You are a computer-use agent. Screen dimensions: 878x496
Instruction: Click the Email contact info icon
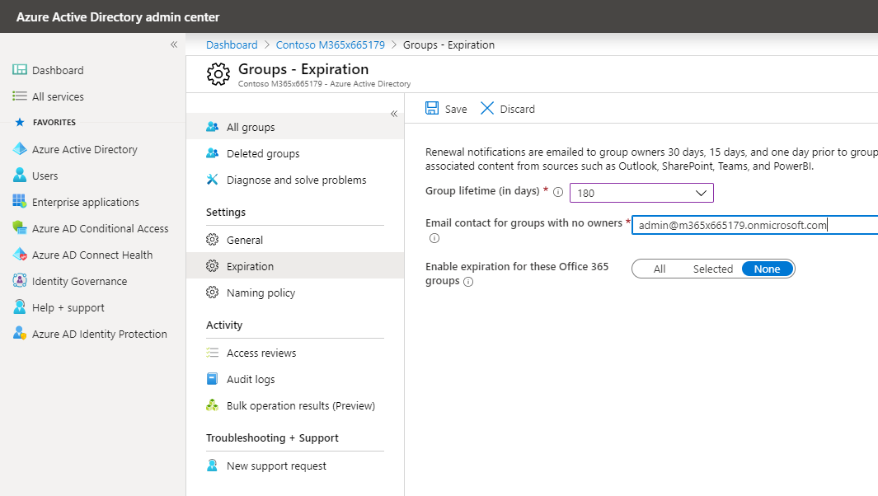coord(434,238)
